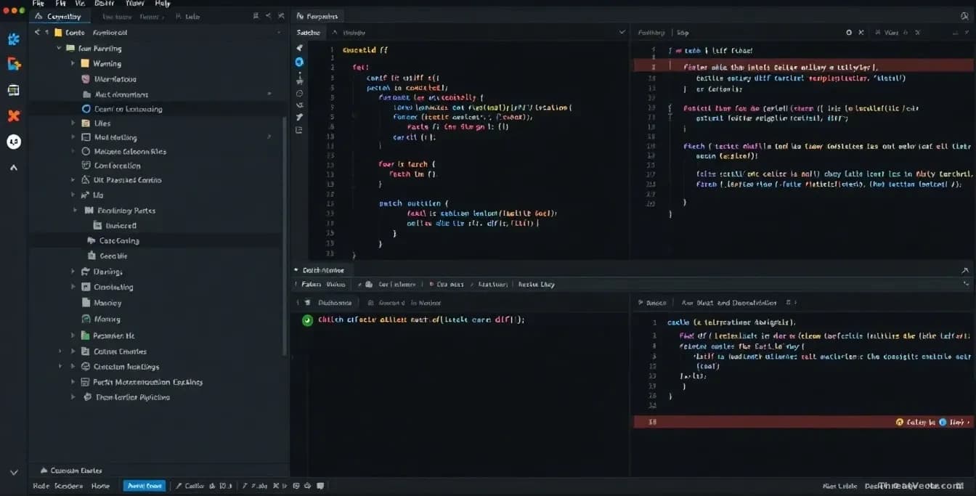
Task: Click the 'Conforcation' row in the tree
Action: tap(156, 166)
